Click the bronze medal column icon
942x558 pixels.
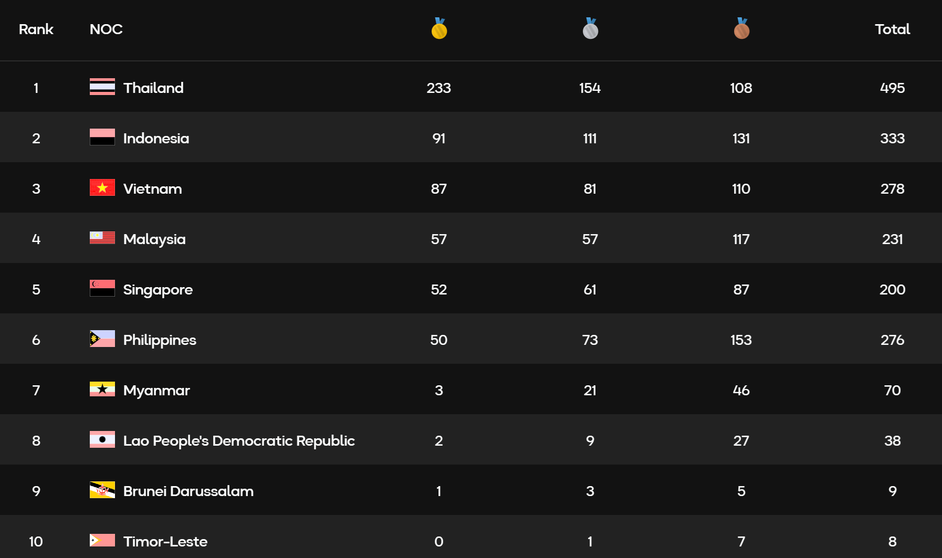tap(741, 29)
